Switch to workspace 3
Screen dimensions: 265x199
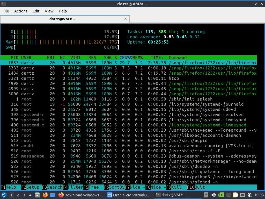point(24,195)
